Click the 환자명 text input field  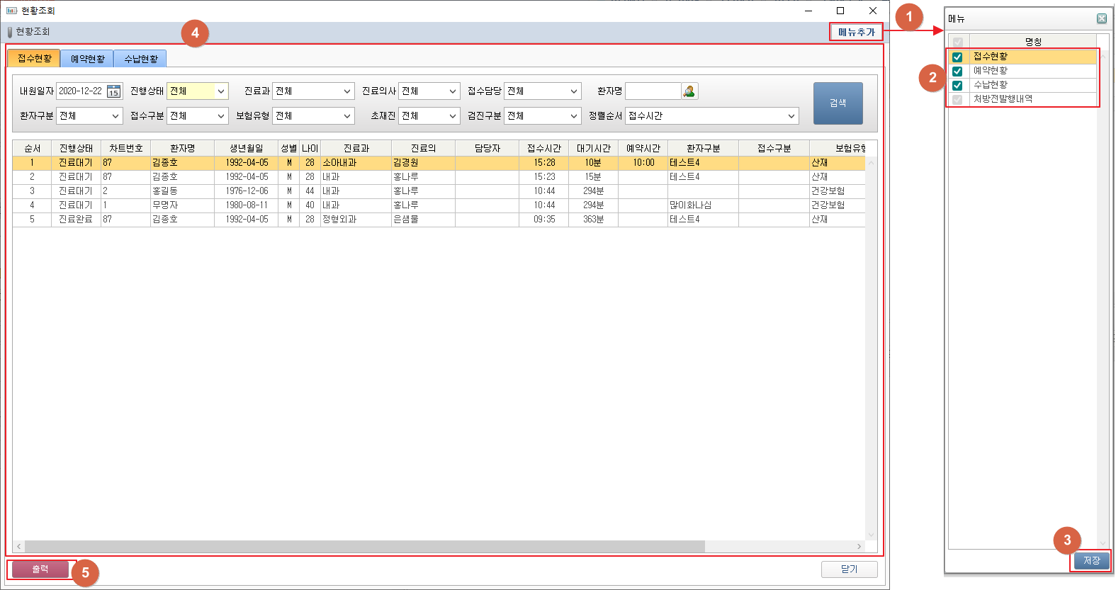pos(653,91)
